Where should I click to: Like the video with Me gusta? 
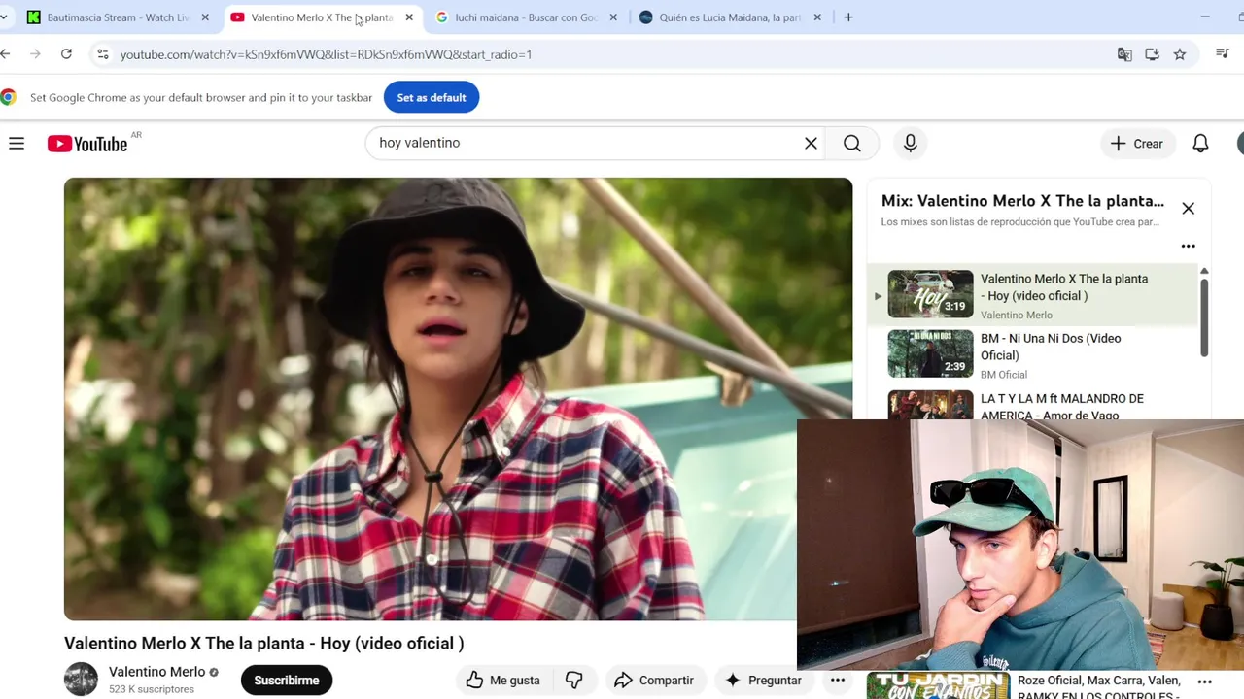click(x=502, y=681)
